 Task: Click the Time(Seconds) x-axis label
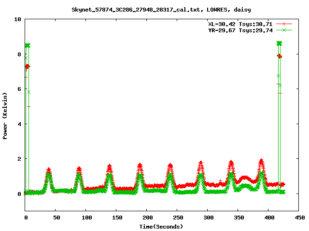tap(161, 227)
